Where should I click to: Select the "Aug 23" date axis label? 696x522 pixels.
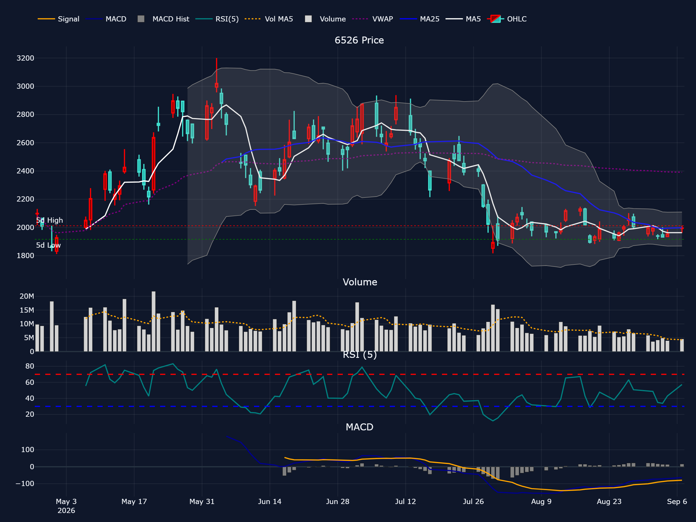click(609, 501)
